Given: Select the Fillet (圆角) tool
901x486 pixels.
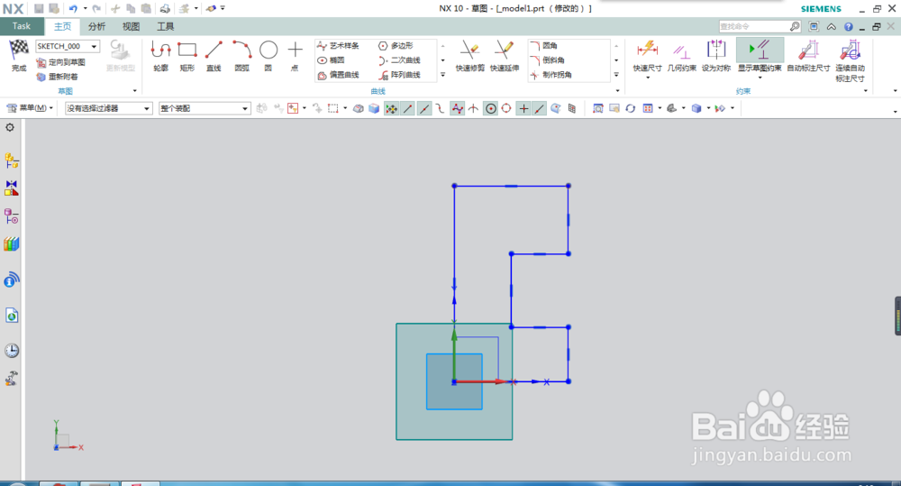Looking at the screenshot, I should [543, 45].
